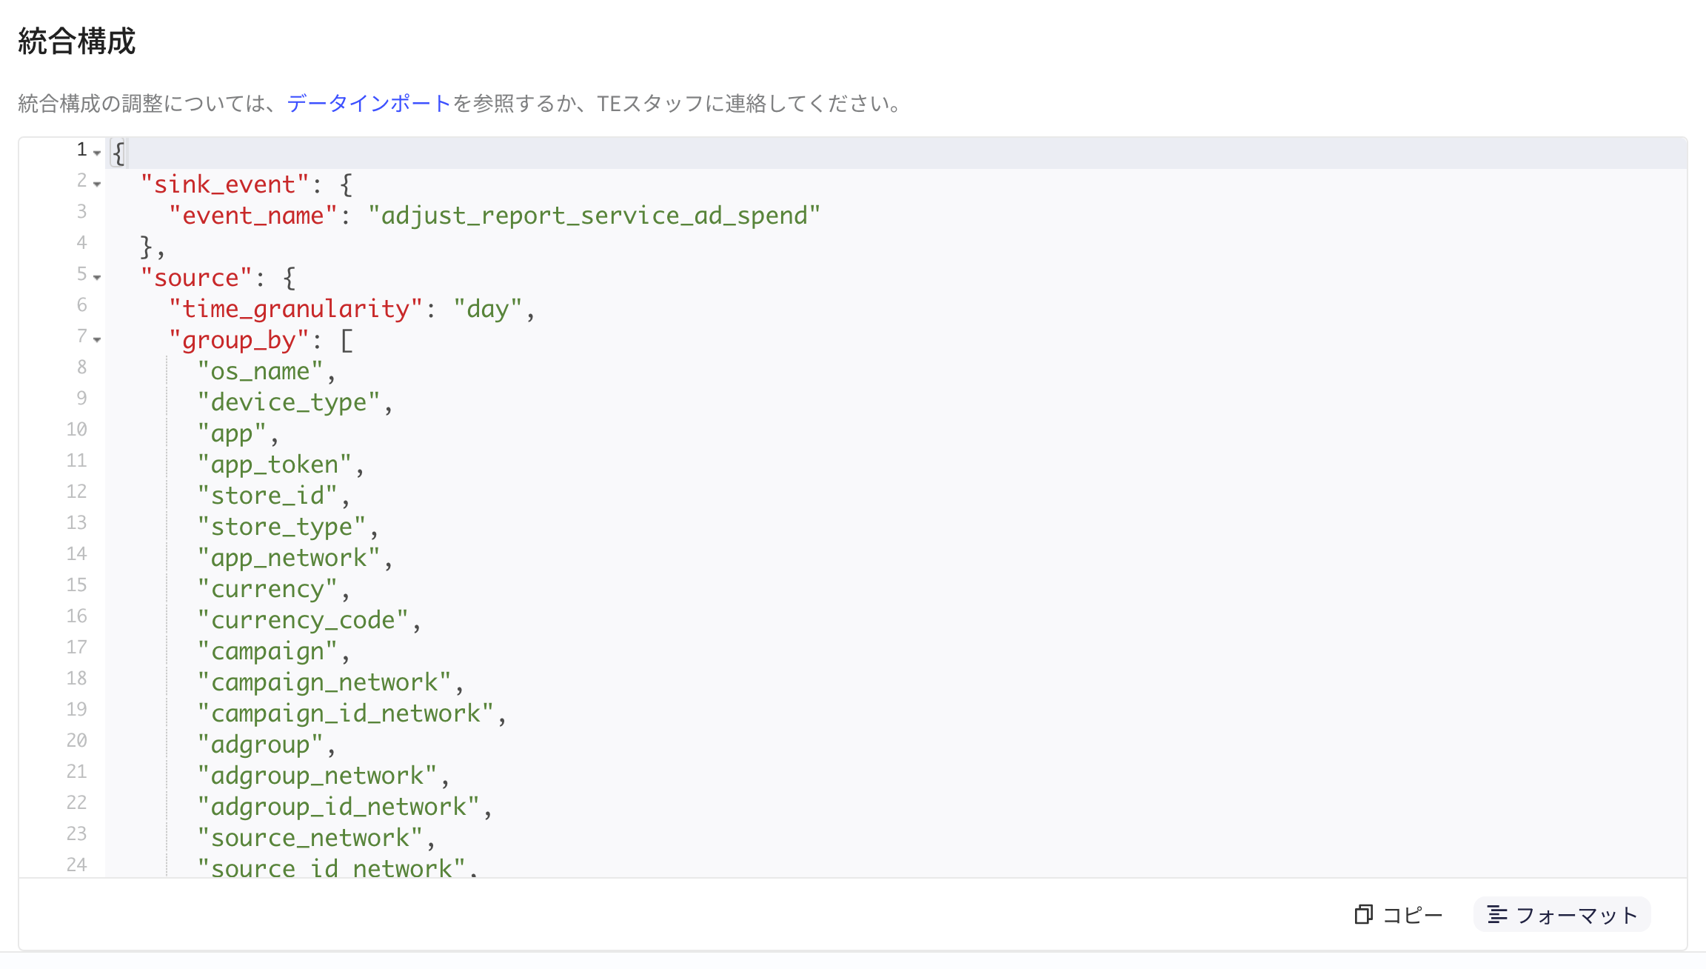The width and height of the screenshot is (1706, 969).
Task: Click the copy icon next to コピー
Action: click(x=1363, y=915)
